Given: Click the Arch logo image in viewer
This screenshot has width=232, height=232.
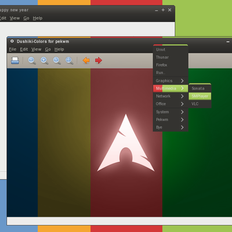Looking at the screenshot, I should pyautogui.click(x=126, y=143).
